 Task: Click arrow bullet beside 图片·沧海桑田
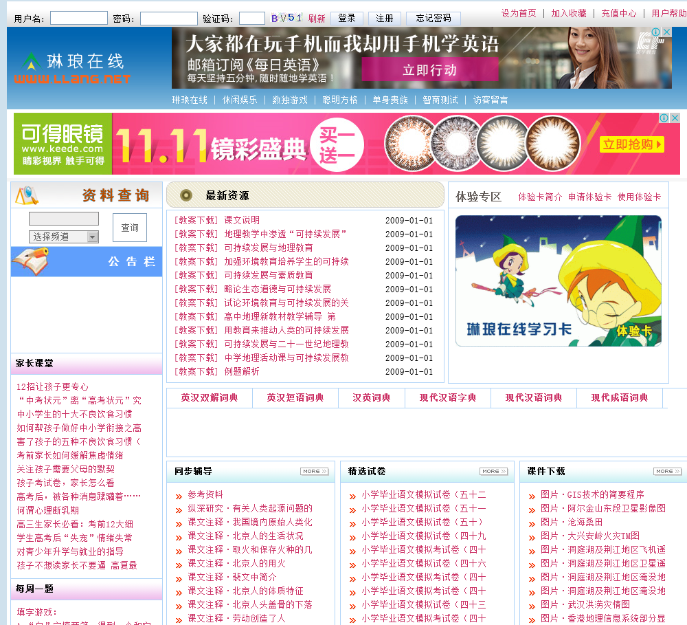532,524
